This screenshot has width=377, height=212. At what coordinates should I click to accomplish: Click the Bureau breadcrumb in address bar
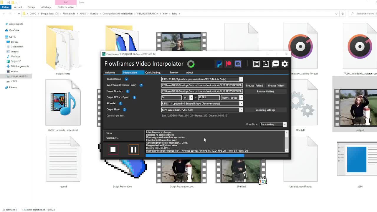(x=94, y=14)
